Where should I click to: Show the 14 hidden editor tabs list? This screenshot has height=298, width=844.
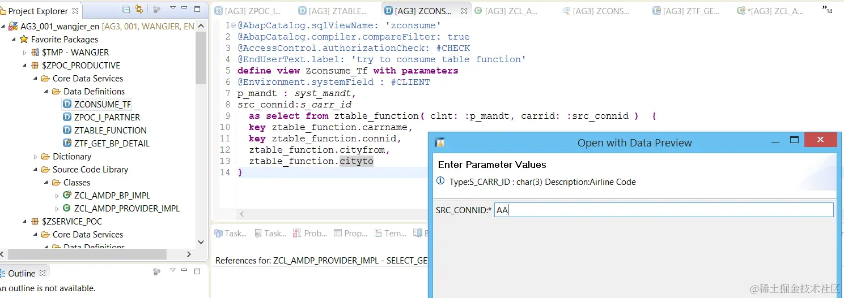coord(828,9)
